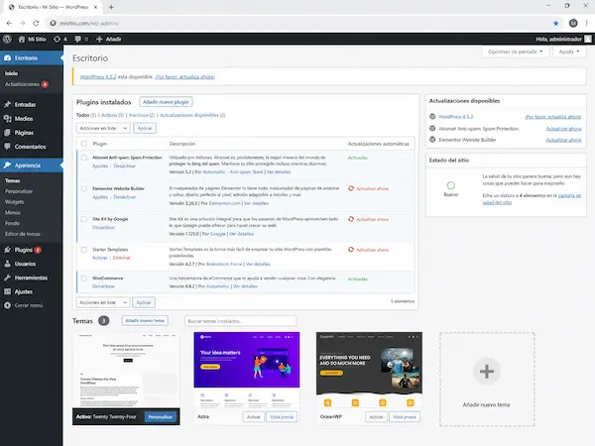
Task: Filter plugins by Activos tab
Action: pyautogui.click(x=112, y=115)
